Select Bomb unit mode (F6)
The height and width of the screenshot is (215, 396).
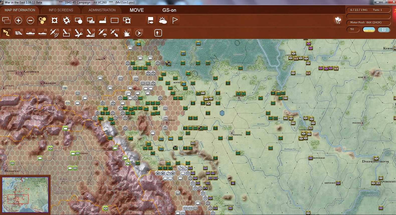click(66, 33)
